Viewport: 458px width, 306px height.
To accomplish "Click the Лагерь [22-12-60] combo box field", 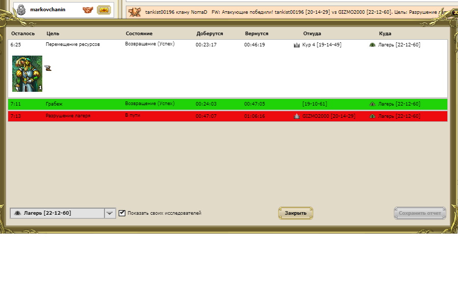I will [57, 213].
